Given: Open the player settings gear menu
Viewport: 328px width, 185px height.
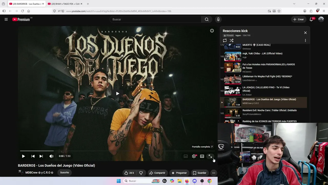Looking at the screenshot, I should click(x=194, y=156).
